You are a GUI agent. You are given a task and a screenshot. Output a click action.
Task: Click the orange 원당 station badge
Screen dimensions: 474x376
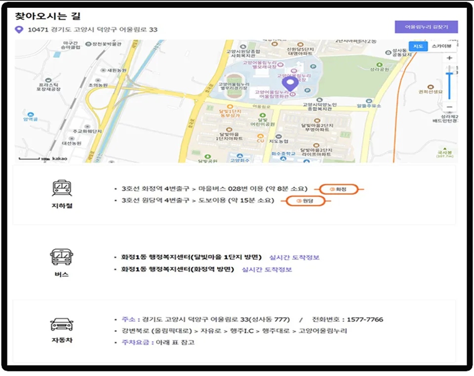click(x=306, y=201)
